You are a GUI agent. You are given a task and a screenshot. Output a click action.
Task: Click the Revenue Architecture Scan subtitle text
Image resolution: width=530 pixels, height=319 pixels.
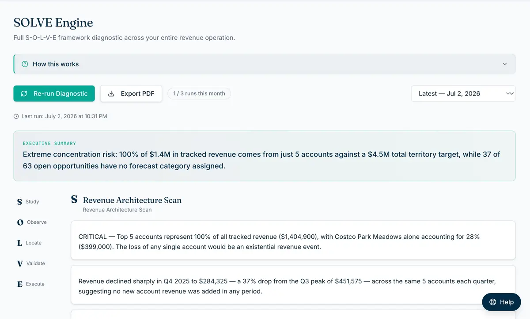pos(117,210)
